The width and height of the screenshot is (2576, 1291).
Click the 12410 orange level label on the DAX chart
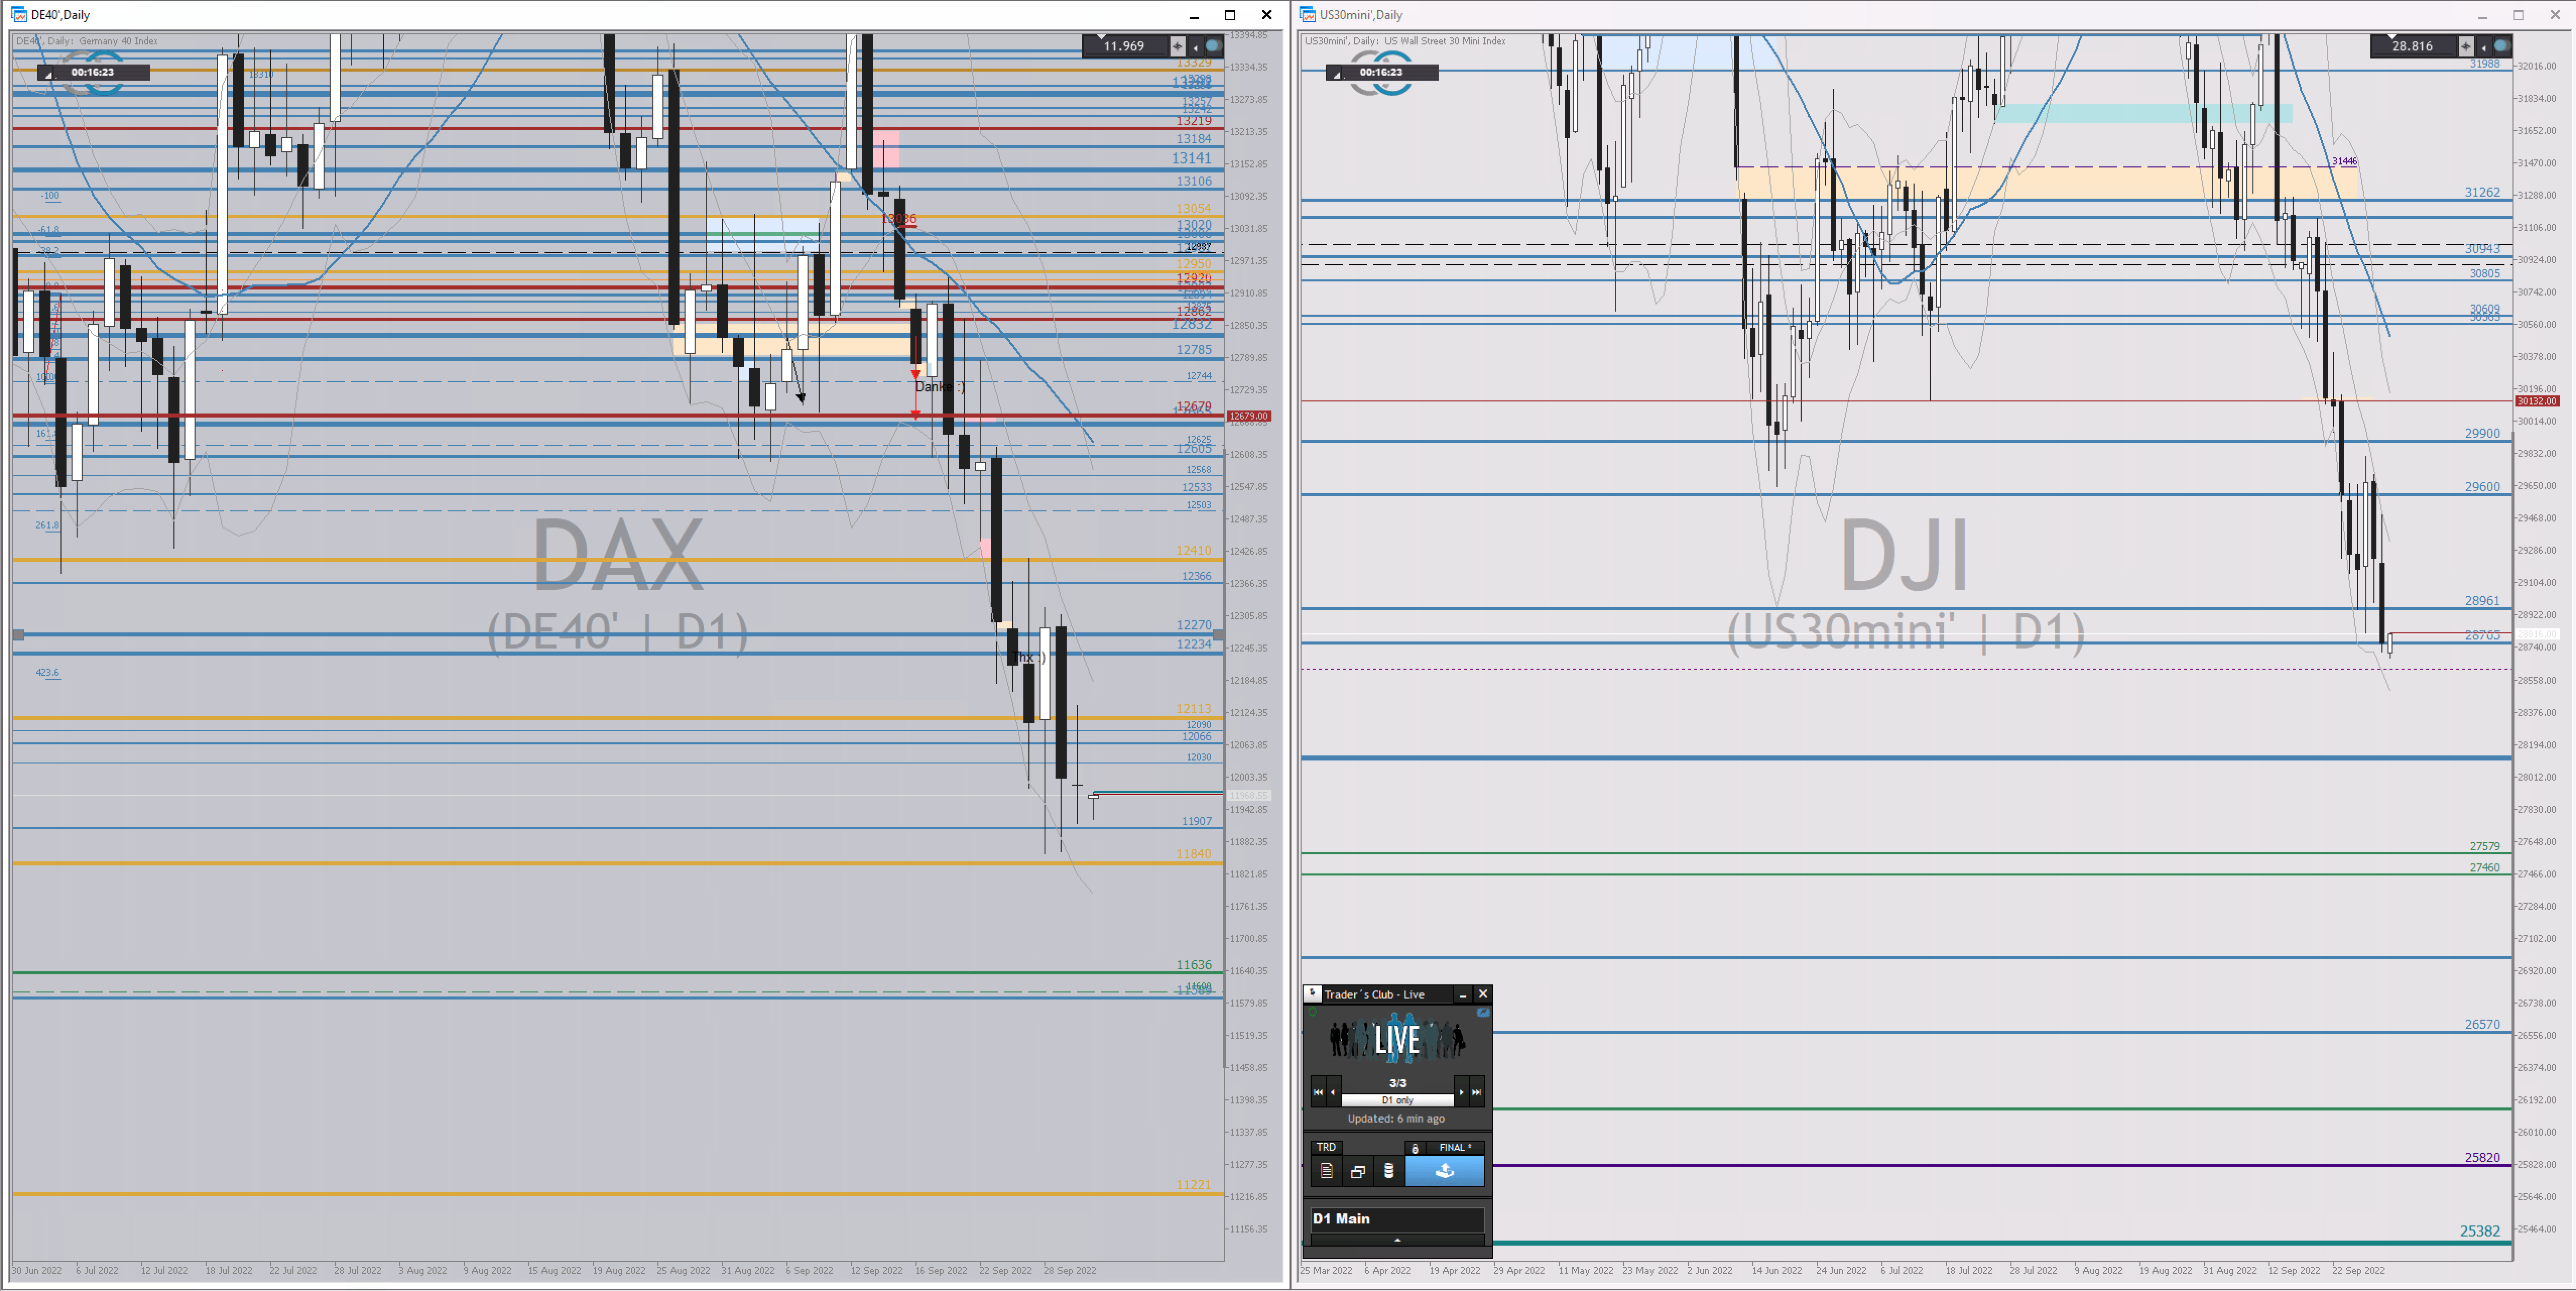click(1194, 550)
